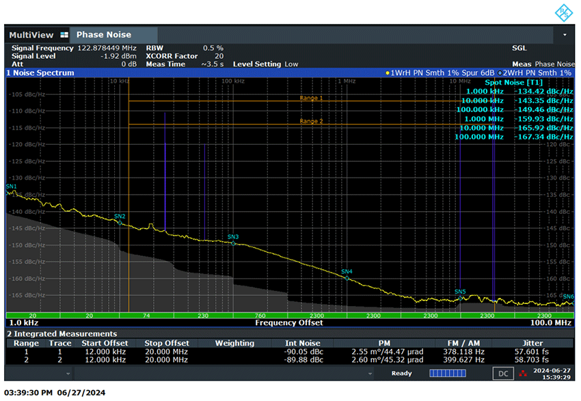Switch to the Phase Noise tab
581x401 pixels.
tap(104, 35)
